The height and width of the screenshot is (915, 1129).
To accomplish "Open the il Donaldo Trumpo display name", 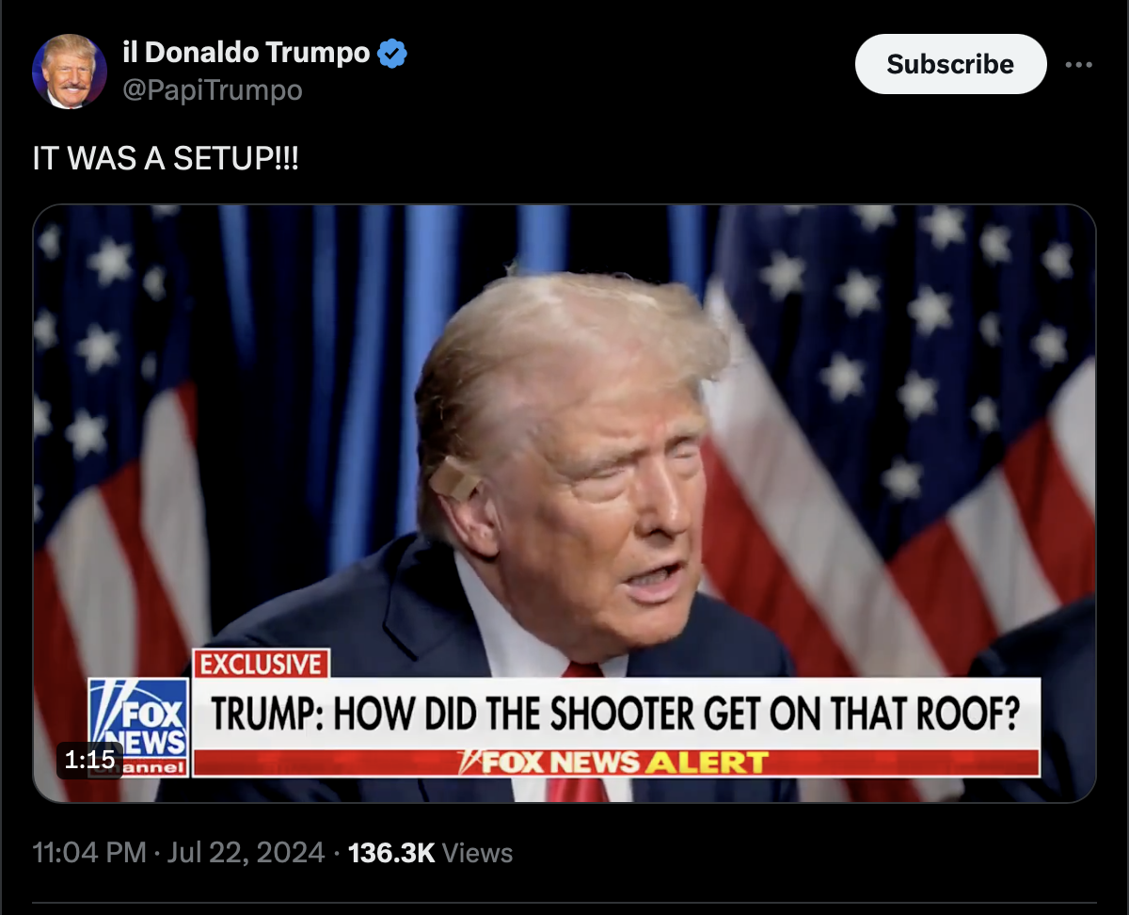I will [x=246, y=54].
